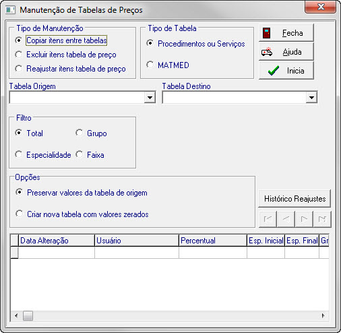Open Tabela Destino dropdown arrow
The height and width of the screenshot is (333, 341).
(x=311, y=97)
